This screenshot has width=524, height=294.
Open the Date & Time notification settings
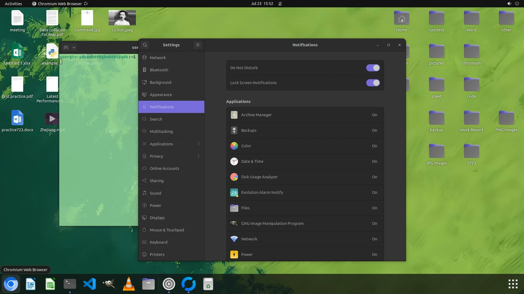[x=305, y=161]
